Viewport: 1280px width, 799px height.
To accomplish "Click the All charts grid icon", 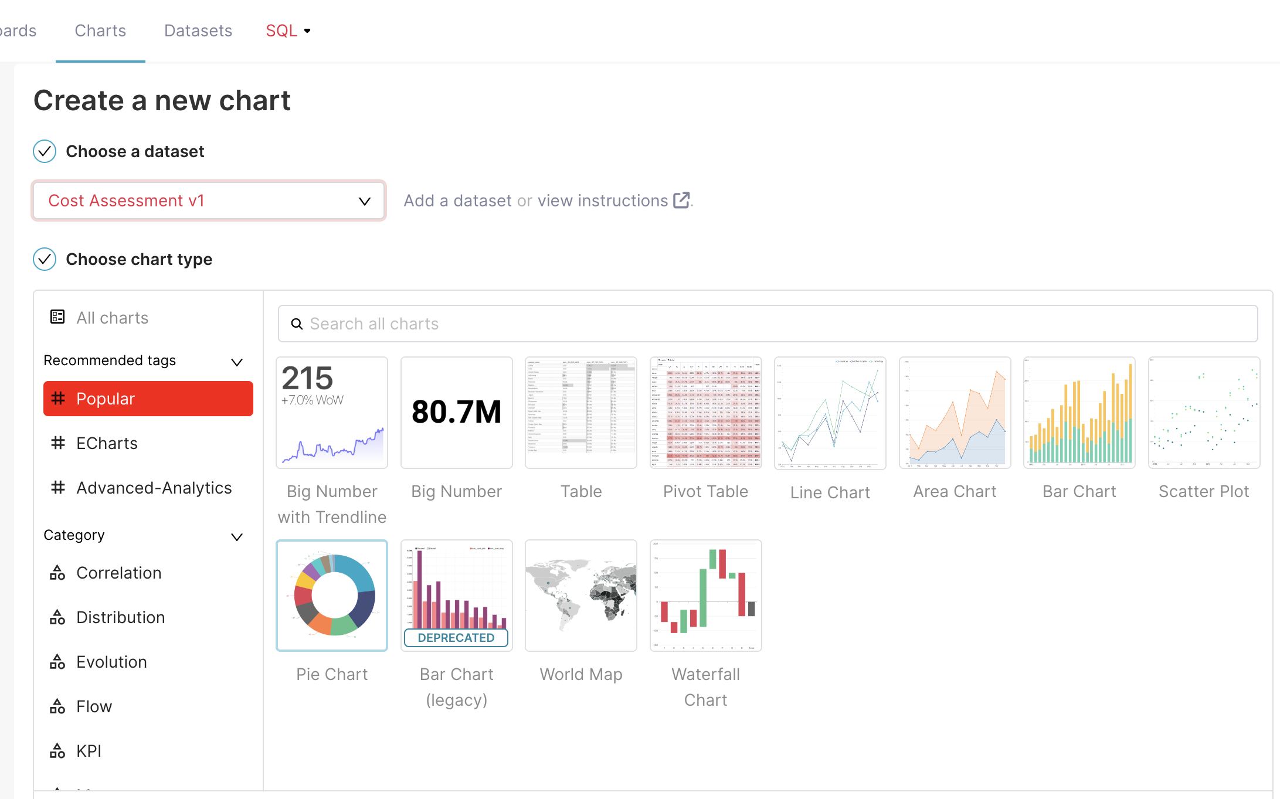I will click(57, 317).
